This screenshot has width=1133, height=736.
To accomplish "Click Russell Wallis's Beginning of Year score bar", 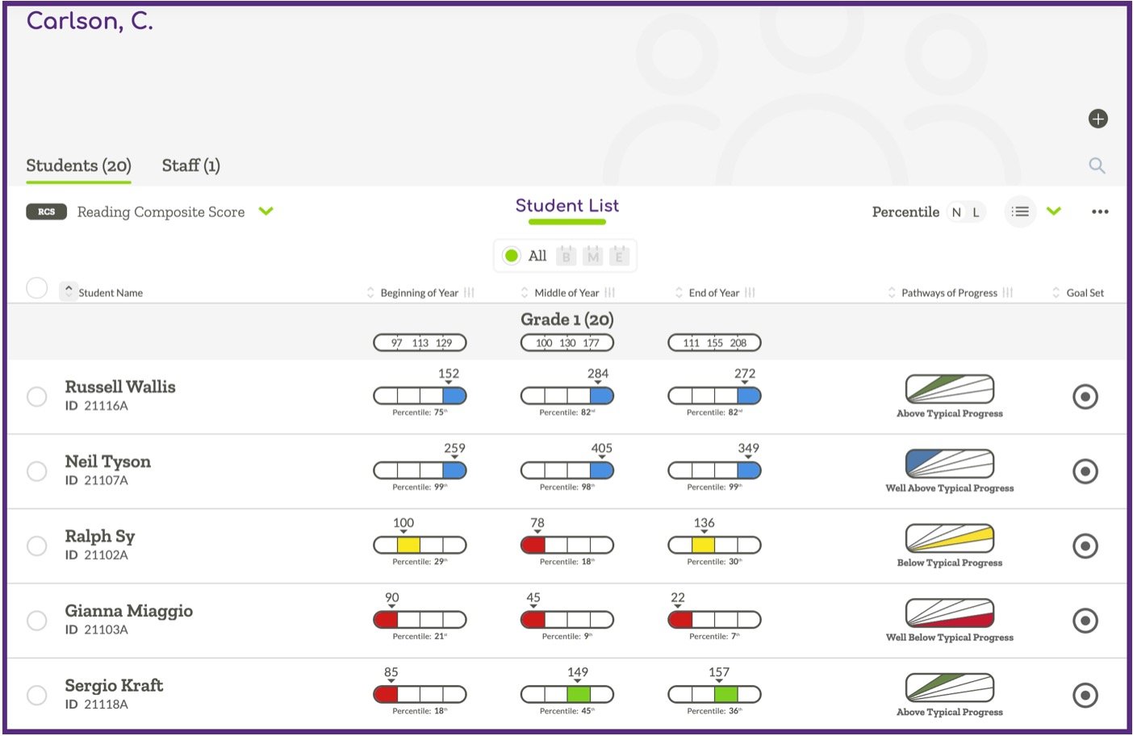I will (420, 396).
